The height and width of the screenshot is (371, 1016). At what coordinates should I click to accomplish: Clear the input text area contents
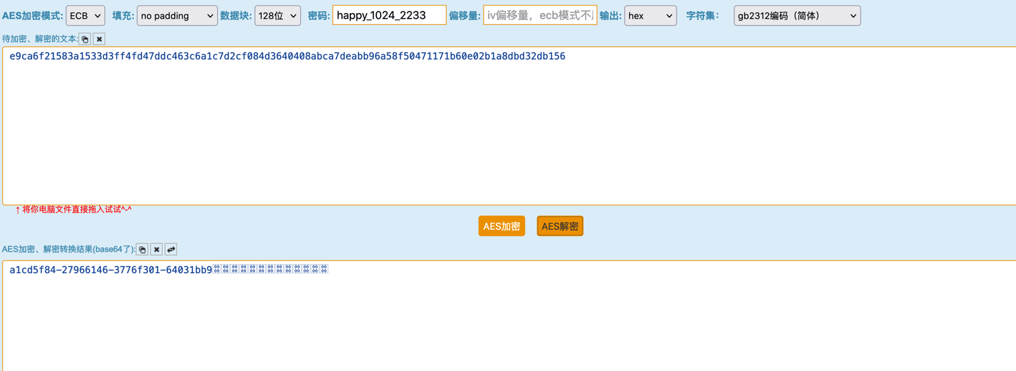(x=100, y=39)
